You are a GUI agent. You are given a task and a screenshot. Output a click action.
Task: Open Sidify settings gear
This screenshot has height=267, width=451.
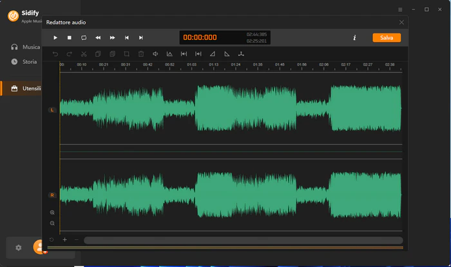tap(19, 248)
